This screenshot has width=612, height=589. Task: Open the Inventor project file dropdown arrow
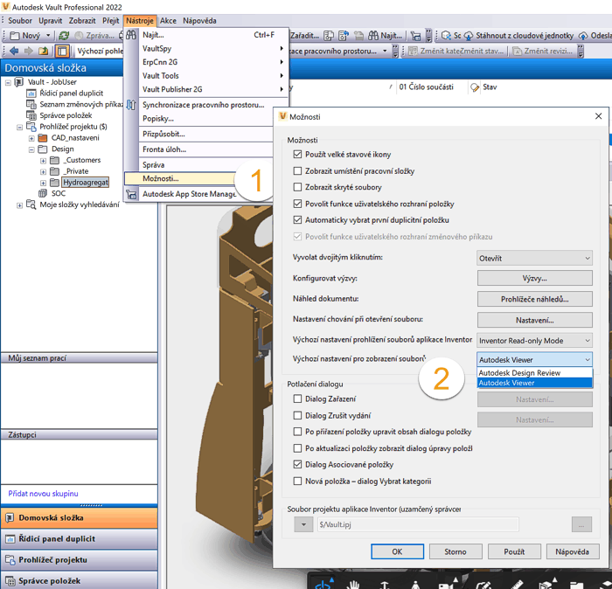(303, 524)
